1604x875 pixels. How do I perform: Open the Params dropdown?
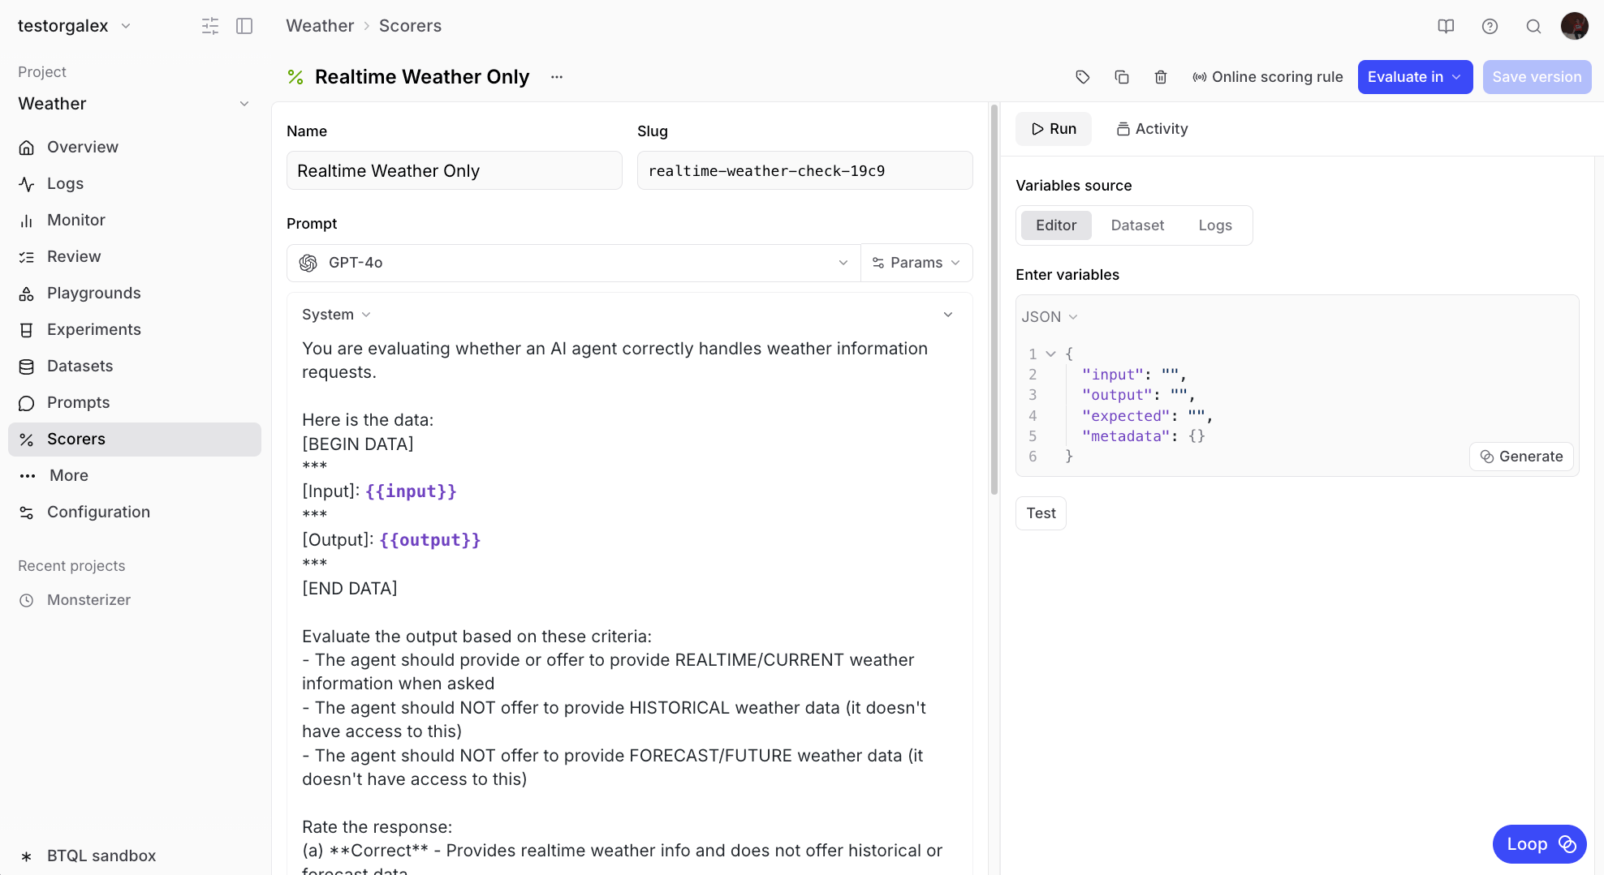[x=916, y=263]
